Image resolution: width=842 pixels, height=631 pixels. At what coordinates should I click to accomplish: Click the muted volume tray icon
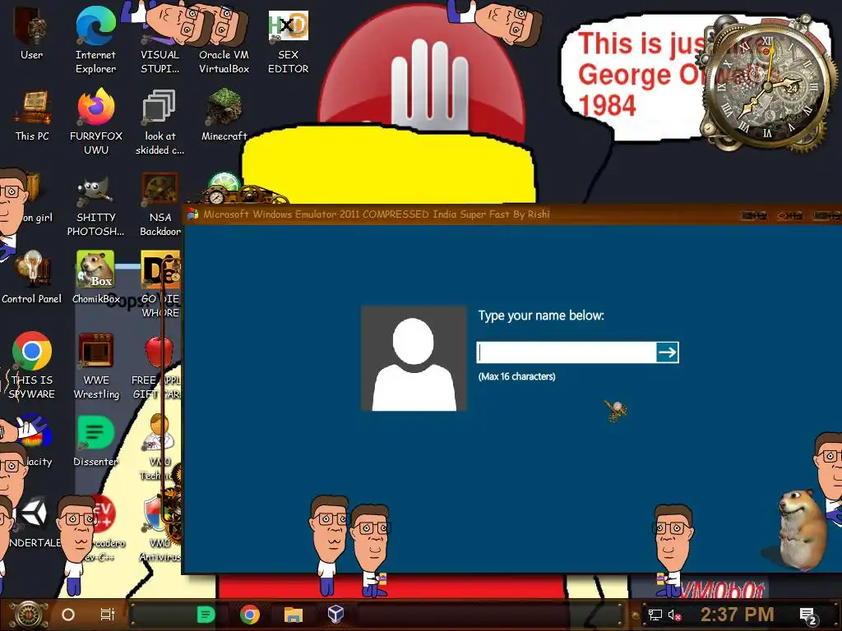pyautogui.click(x=674, y=615)
